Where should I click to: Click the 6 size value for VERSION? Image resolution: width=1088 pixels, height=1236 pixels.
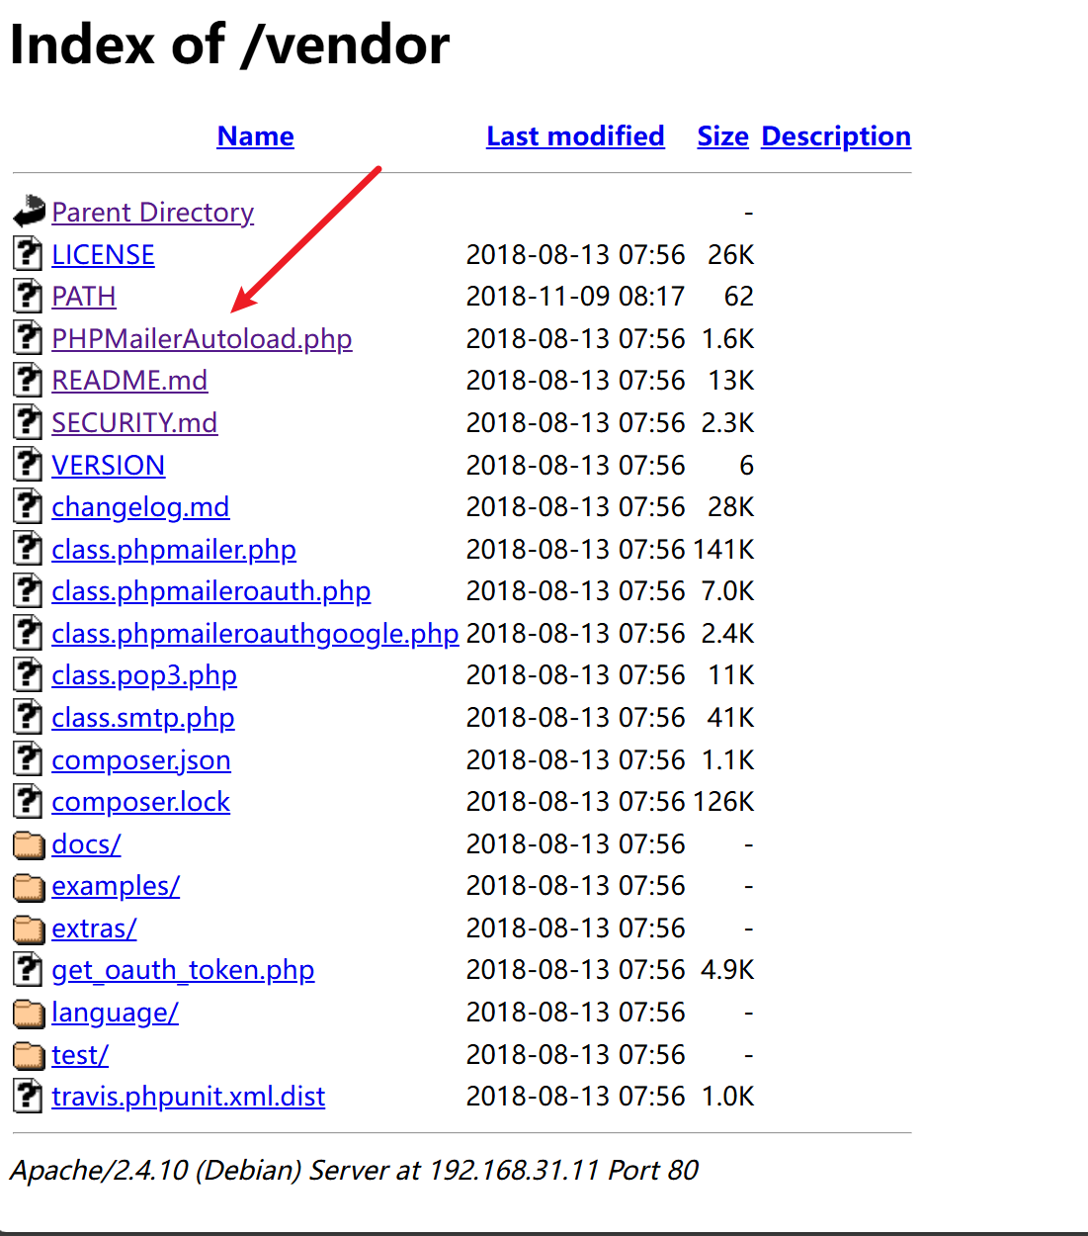point(747,465)
